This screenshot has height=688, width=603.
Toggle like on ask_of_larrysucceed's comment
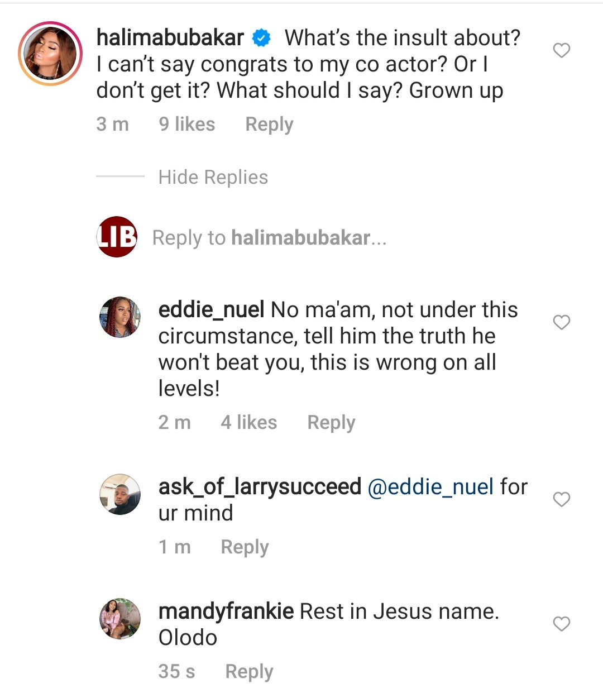point(561,500)
